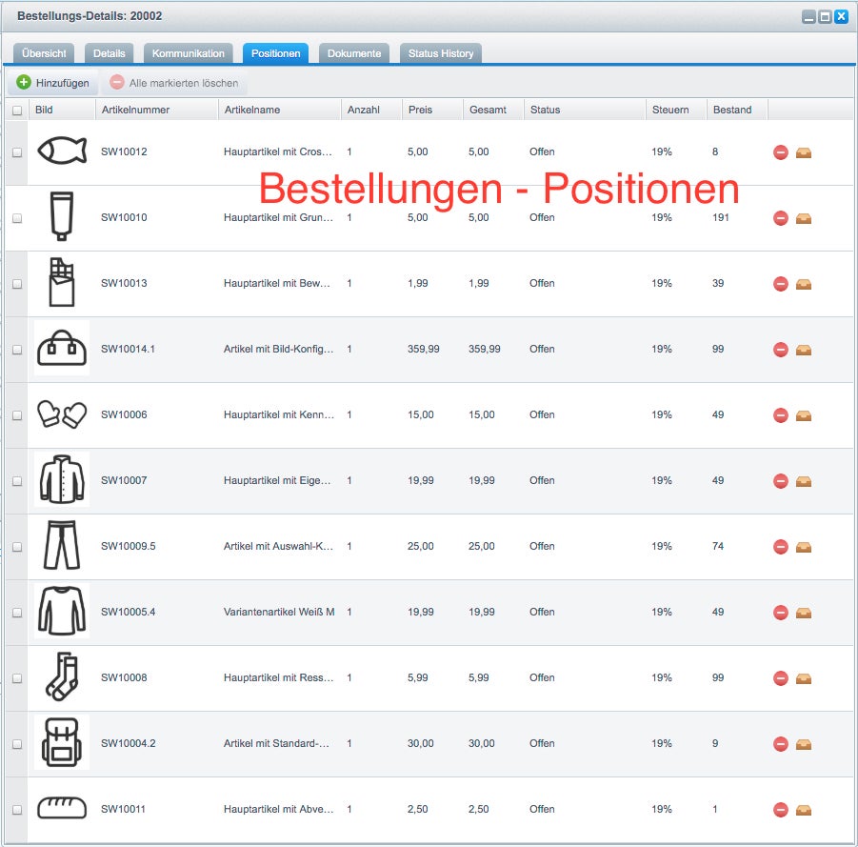Select the Positionen tab
Viewport: 858px width, 847px height.
pos(276,53)
